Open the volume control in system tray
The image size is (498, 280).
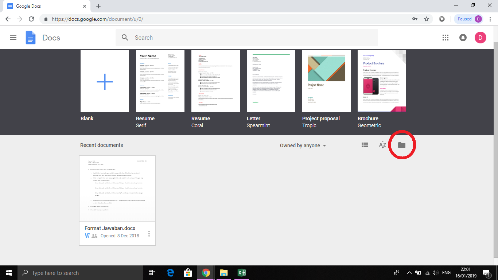435,273
